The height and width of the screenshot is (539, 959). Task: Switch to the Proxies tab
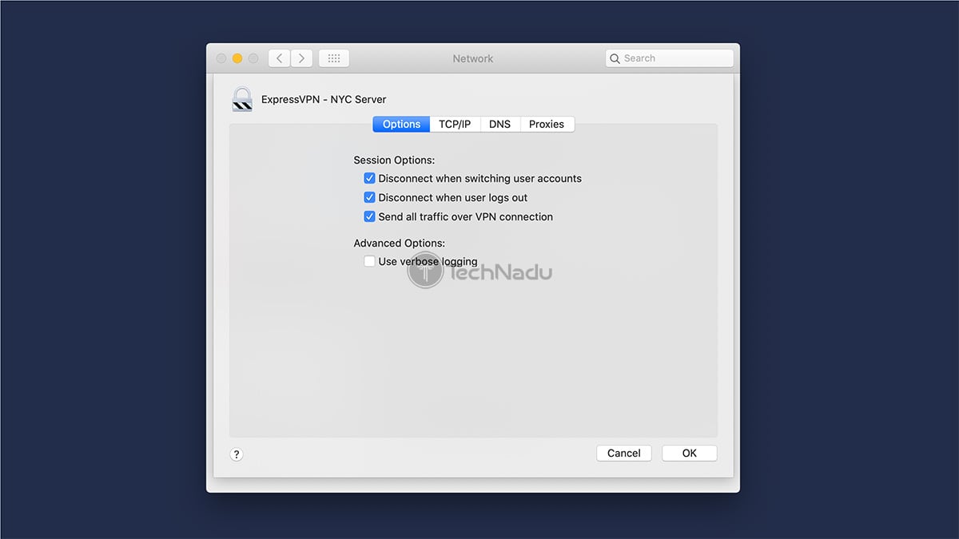pos(547,124)
